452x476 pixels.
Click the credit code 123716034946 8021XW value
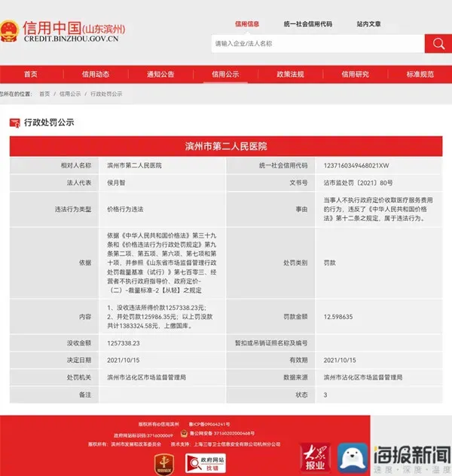[x=356, y=166]
